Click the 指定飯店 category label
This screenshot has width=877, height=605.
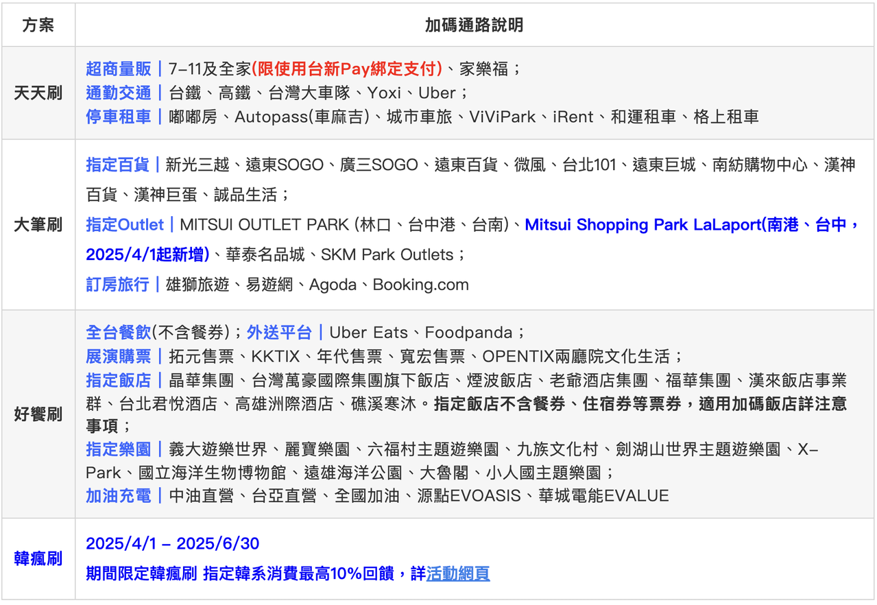(x=119, y=380)
